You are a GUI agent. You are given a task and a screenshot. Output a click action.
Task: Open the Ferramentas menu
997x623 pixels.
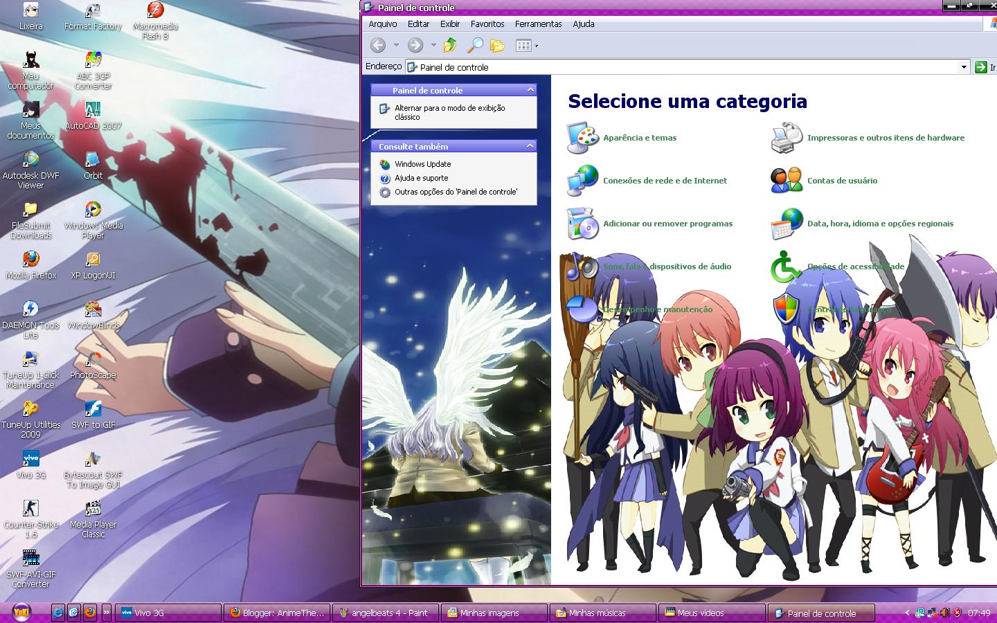coord(538,24)
